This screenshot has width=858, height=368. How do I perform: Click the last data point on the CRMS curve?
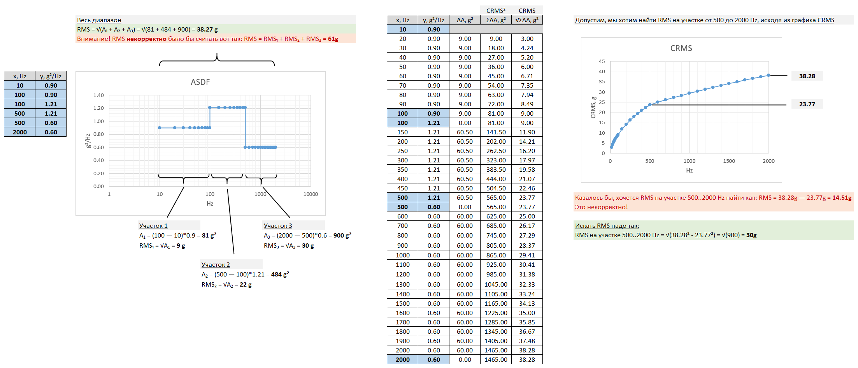click(x=769, y=75)
